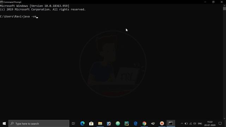Click the 'Microsoft Windows [Version 10.0.18363.959]' line
The image size is (226, 127).
pos(35,6)
